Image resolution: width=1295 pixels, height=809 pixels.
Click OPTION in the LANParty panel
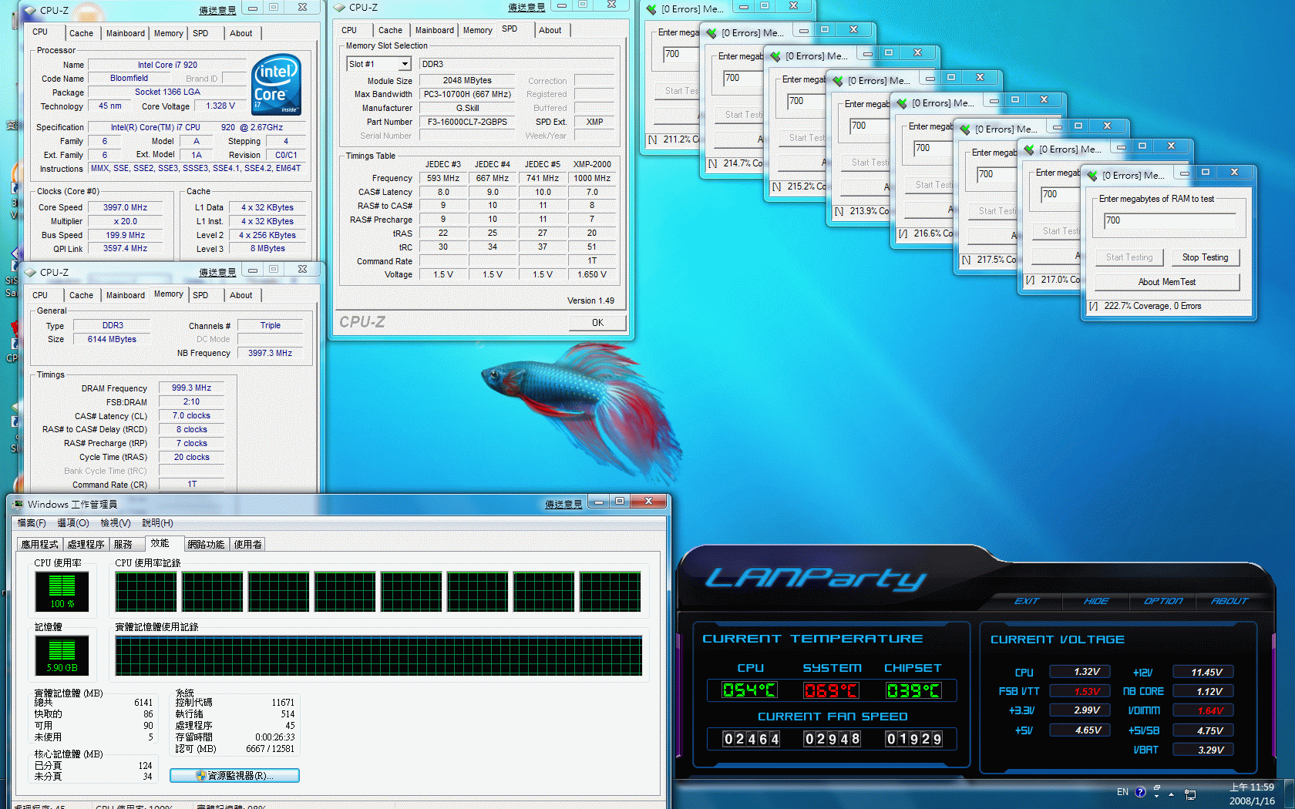tap(1163, 601)
